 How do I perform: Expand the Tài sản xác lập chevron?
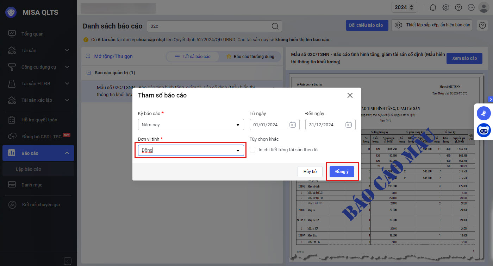tap(67, 100)
